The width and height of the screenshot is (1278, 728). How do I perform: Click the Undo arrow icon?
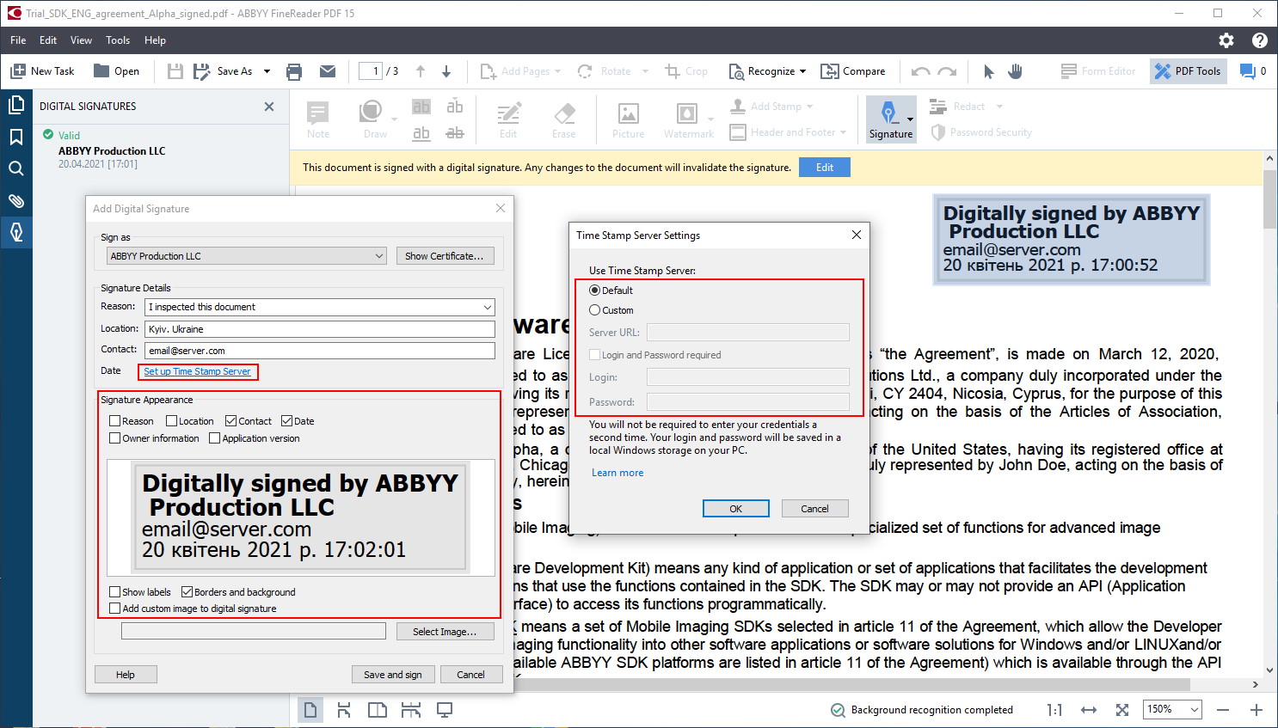click(920, 71)
